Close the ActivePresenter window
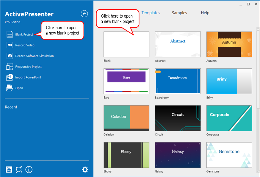The width and height of the screenshot is (260, 177). (x=256, y=4)
